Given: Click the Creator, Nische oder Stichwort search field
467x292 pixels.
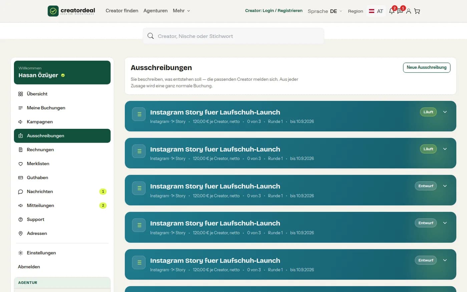Looking at the screenshot, I should click(x=233, y=36).
